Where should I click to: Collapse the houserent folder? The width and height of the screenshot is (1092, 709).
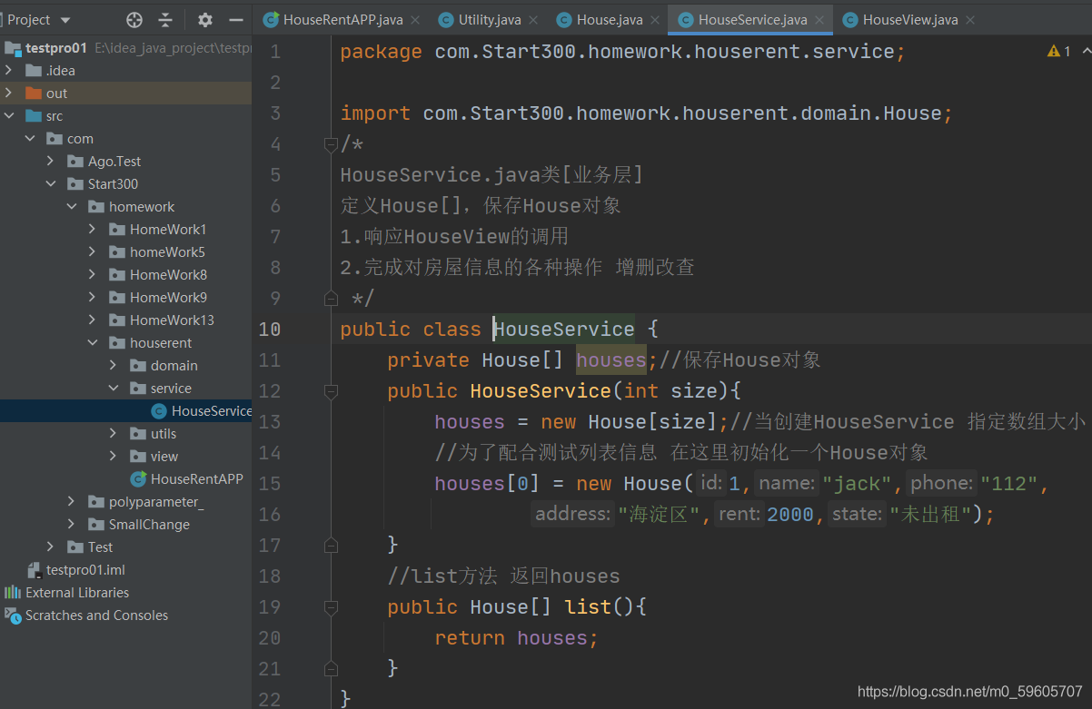click(93, 342)
